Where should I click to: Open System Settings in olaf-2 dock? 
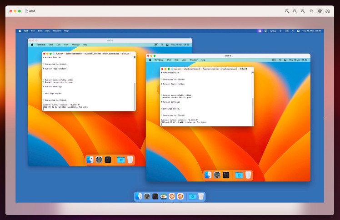(217, 175)
